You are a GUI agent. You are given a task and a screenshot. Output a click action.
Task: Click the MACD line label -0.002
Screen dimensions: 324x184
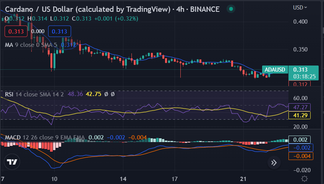(x=301, y=148)
